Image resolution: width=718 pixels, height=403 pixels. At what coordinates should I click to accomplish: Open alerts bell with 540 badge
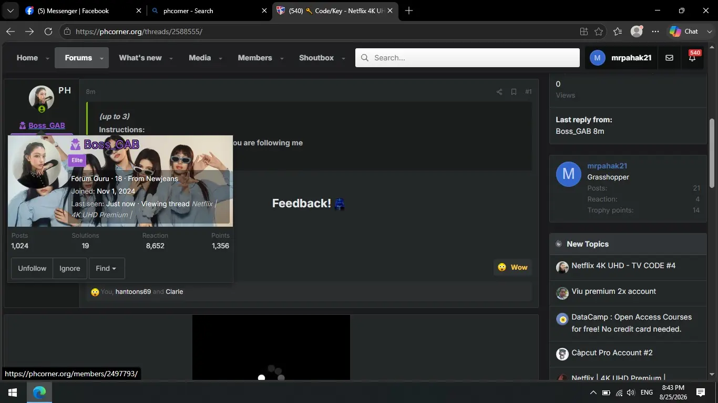(692, 58)
